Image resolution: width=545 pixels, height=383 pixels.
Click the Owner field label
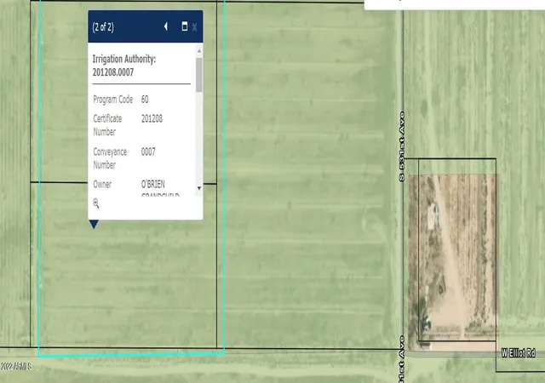(x=102, y=184)
